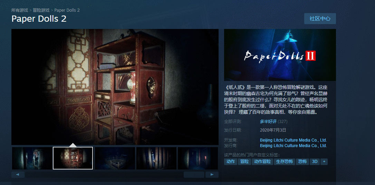Screen dimensions: 375x185
Task: Open publisher Beijing Litchi Culture Media link
Action: pyautogui.click(x=293, y=146)
